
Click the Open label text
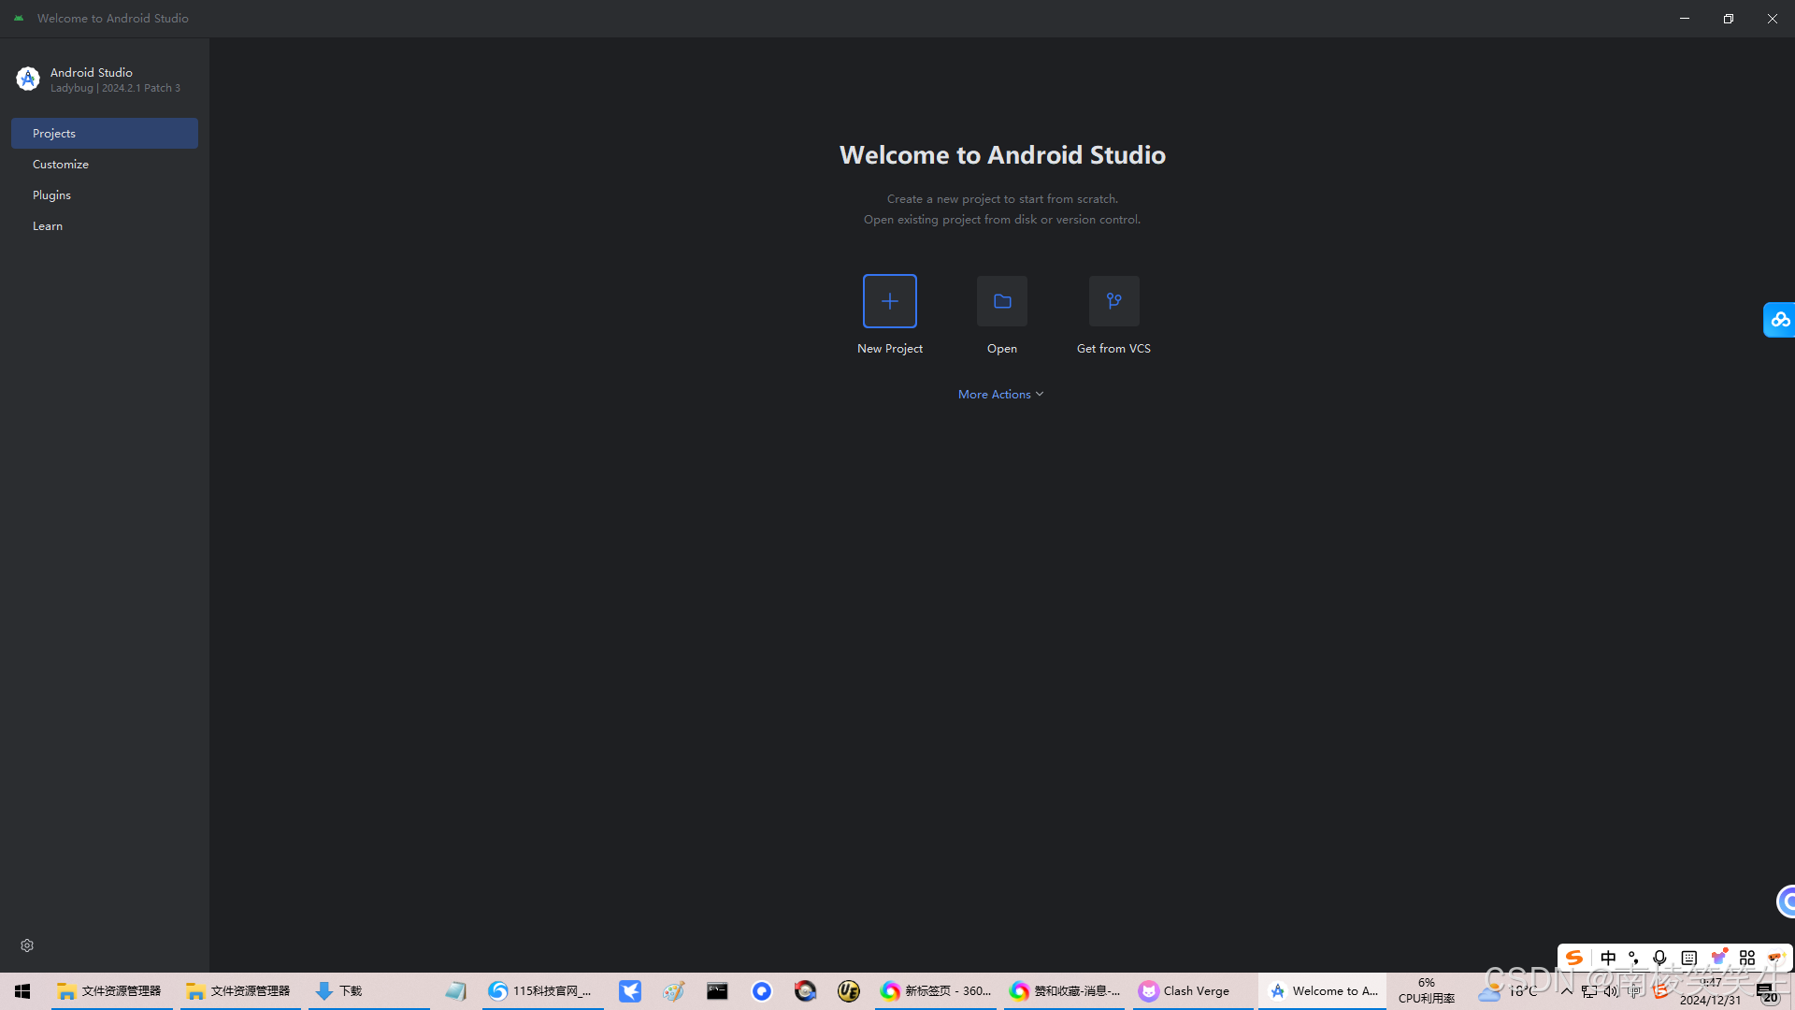point(1001,348)
